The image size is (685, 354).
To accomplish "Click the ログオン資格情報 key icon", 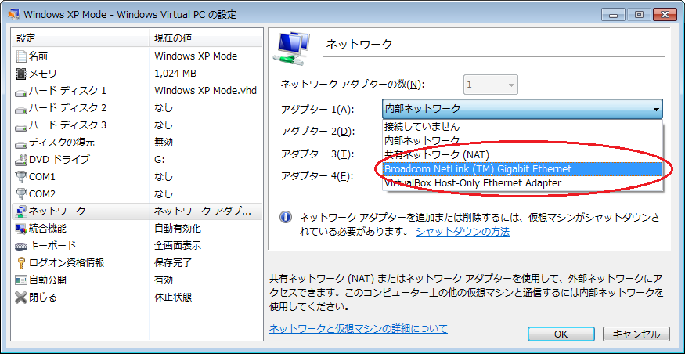I will point(21,262).
